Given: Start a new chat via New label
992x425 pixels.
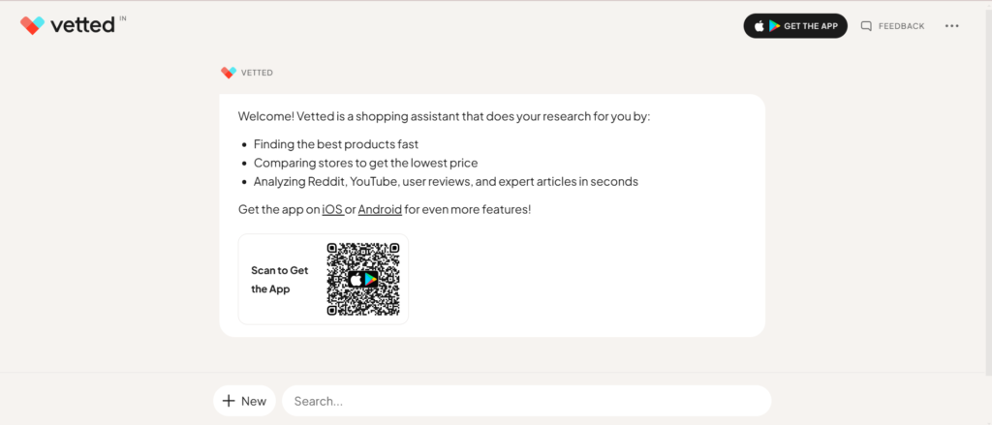Looking at the screenshot, I should pos(254,401).
